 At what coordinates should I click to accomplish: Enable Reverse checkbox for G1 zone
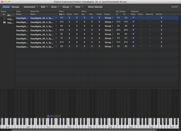pyautogui.click(x=150, y=47)
